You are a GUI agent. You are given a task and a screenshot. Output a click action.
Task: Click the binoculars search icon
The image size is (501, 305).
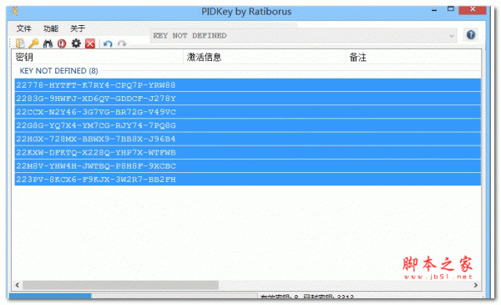coord(48,43)
